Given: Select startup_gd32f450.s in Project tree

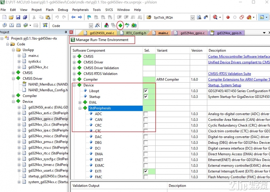Looking at the screenshot, I should pyautogui.click(x=48, y=176).
